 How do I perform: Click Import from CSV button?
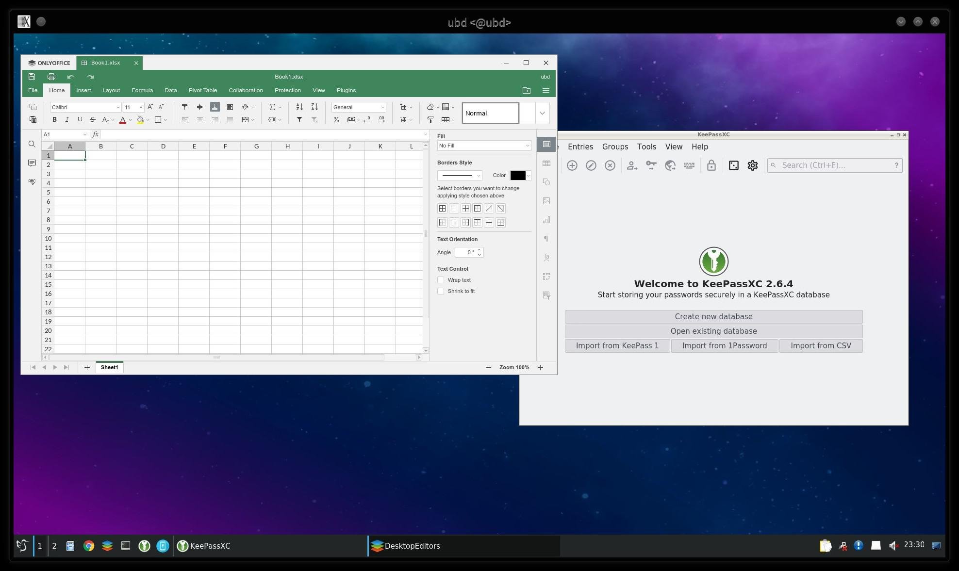pos(820,345)
